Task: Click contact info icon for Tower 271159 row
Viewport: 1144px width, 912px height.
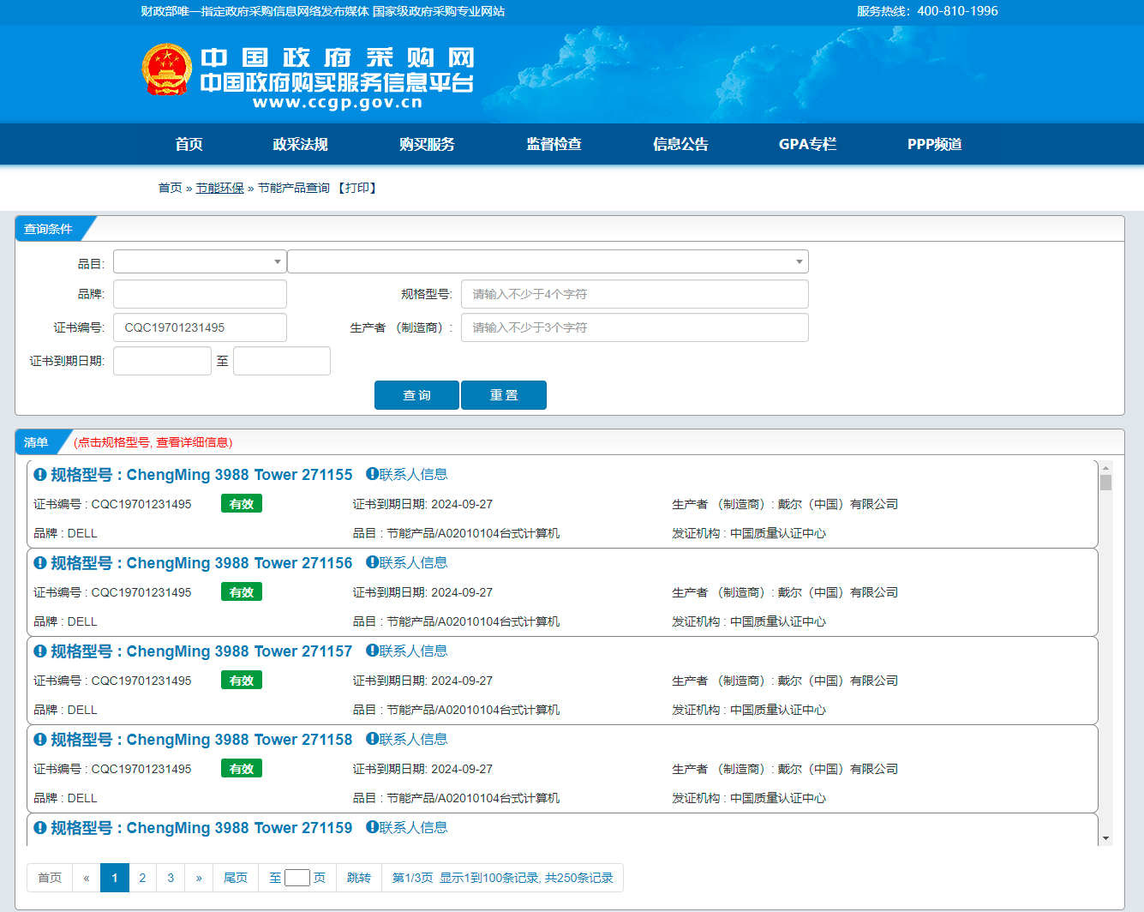Action: coord(372,827)
